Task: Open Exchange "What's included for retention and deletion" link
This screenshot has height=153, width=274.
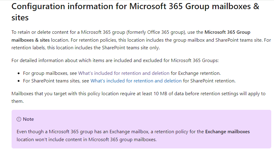Action: (x=124, y=73)
